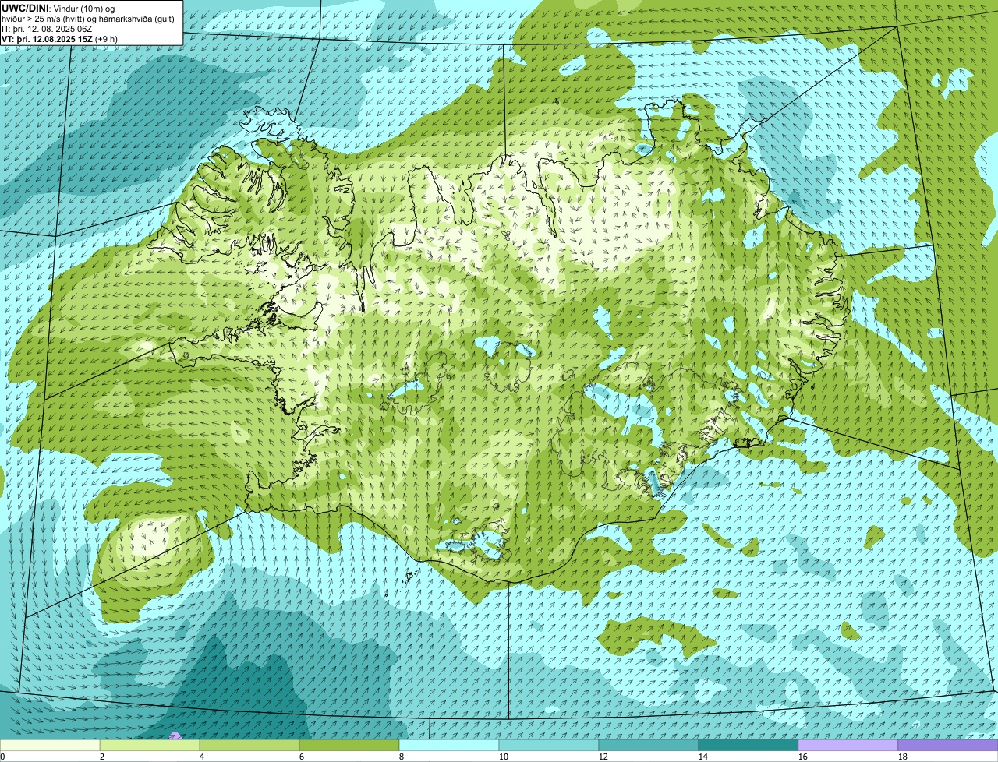Click the "hviður > 25 m/s" description line
Screen dimensions: 998x762
coord(87,18)
